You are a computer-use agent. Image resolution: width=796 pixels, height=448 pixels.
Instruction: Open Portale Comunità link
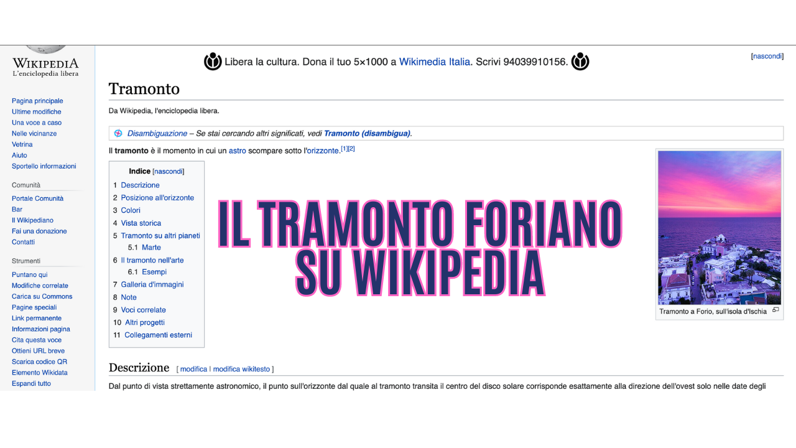point(37,198)
